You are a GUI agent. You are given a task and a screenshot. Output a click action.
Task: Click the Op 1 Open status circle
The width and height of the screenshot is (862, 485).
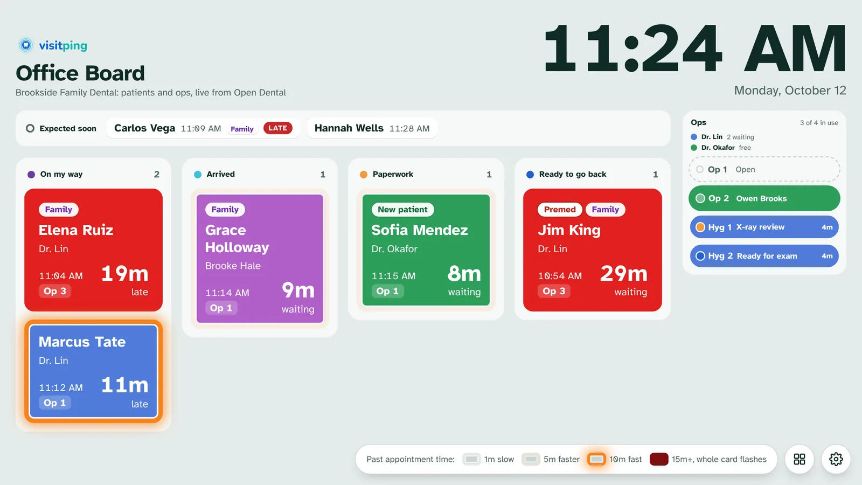(700, 169)
